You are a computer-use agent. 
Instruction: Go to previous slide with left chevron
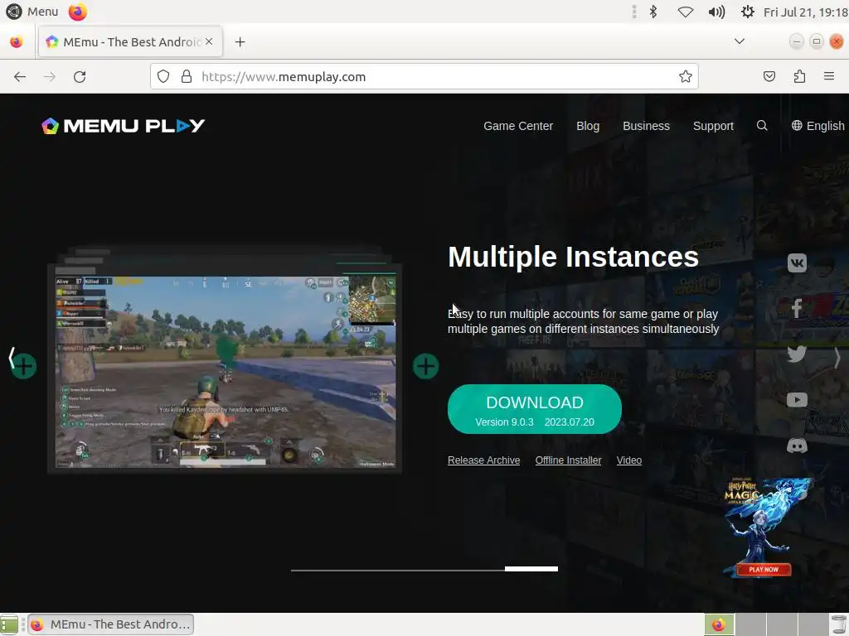(11, 358)
